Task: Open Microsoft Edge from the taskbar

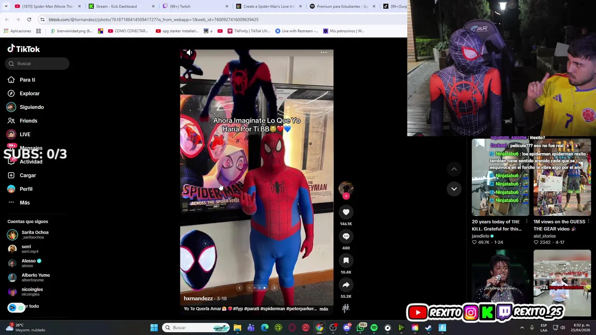Action: click(x=264, y=328)
